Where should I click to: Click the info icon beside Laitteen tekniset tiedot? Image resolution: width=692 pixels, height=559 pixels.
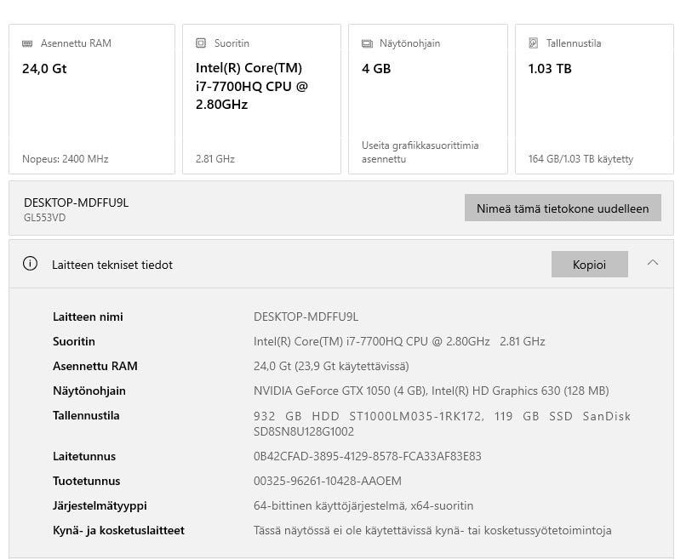31,264
